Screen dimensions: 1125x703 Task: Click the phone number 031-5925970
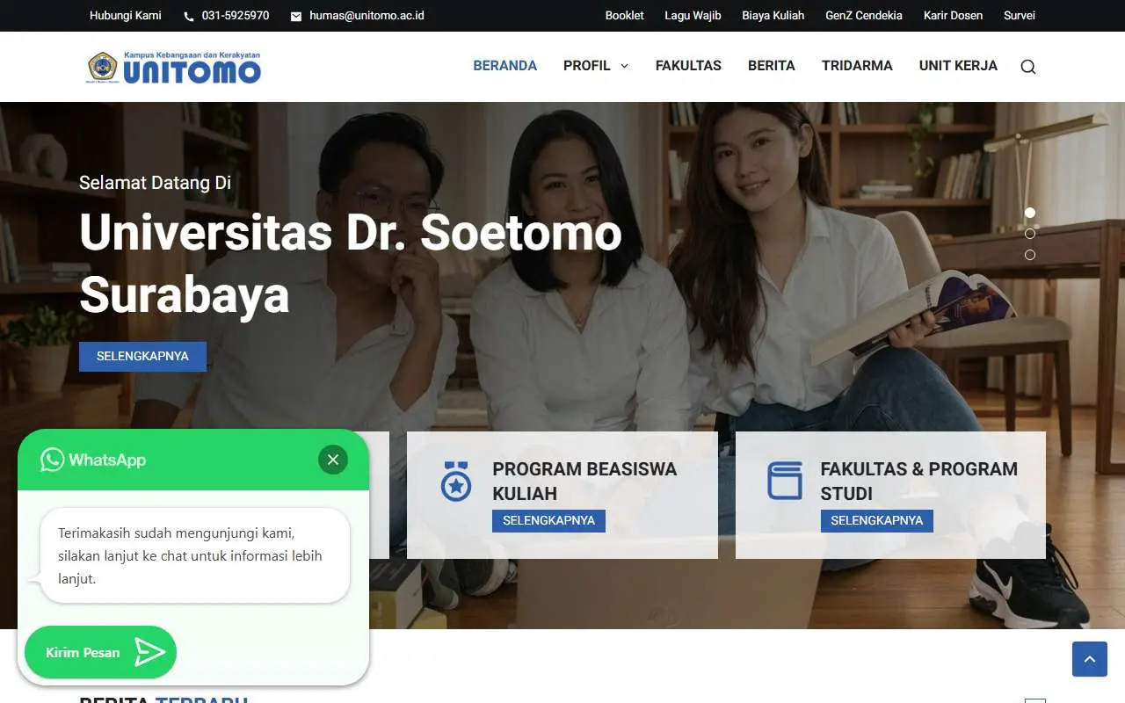click(x=236, y=16)
